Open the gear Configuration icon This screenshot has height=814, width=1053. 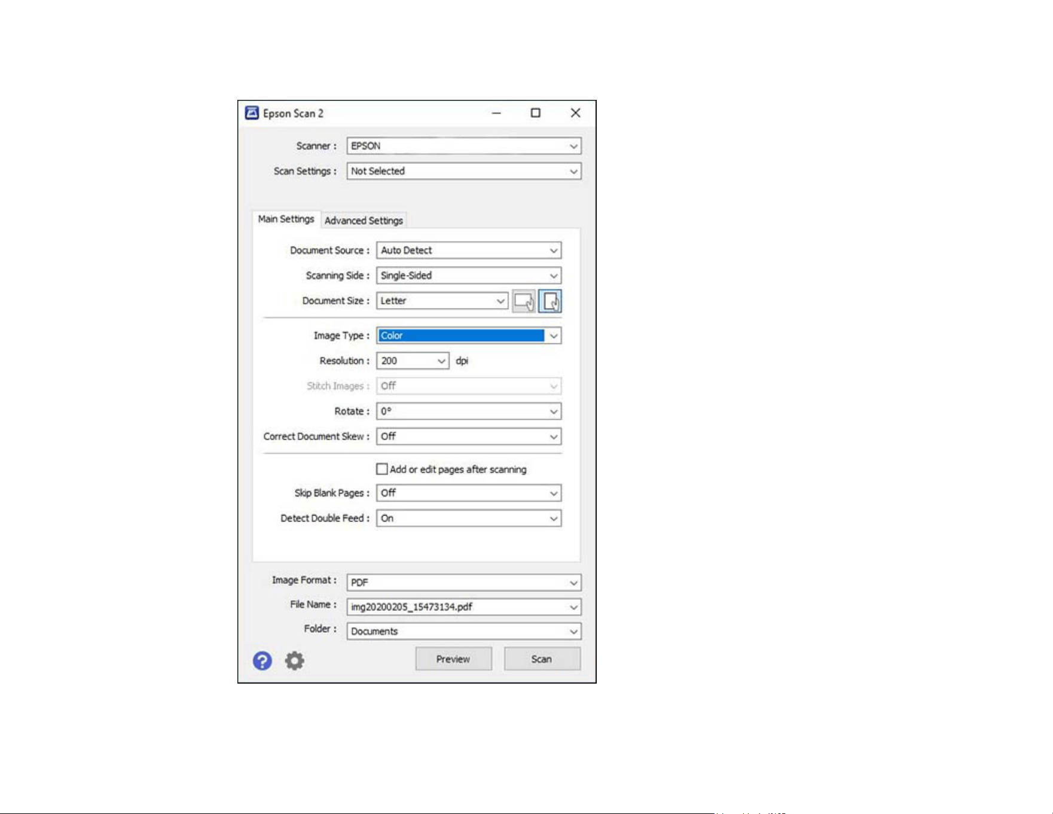point(294,661)
